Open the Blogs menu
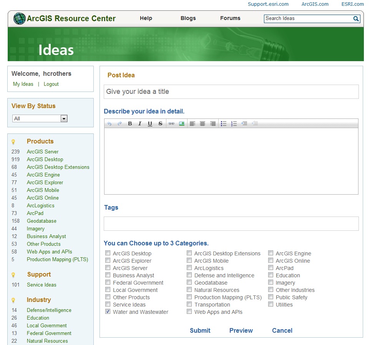390x345 pixels. tap(188, 18)
